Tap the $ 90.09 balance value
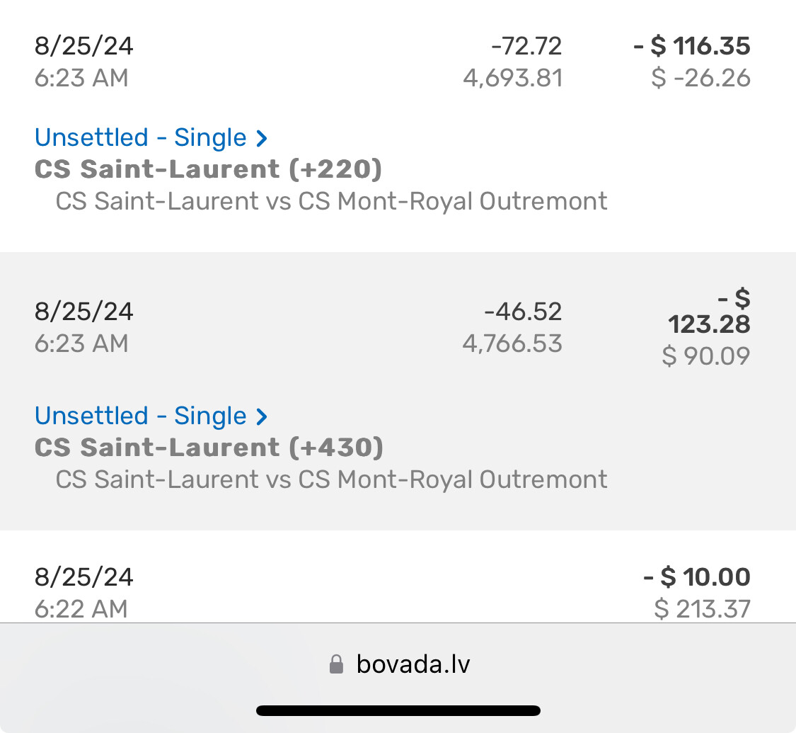 (x=705, y=355)
